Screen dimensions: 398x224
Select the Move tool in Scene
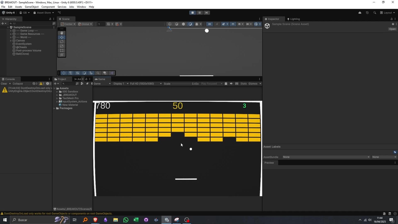tap(62, 37)
